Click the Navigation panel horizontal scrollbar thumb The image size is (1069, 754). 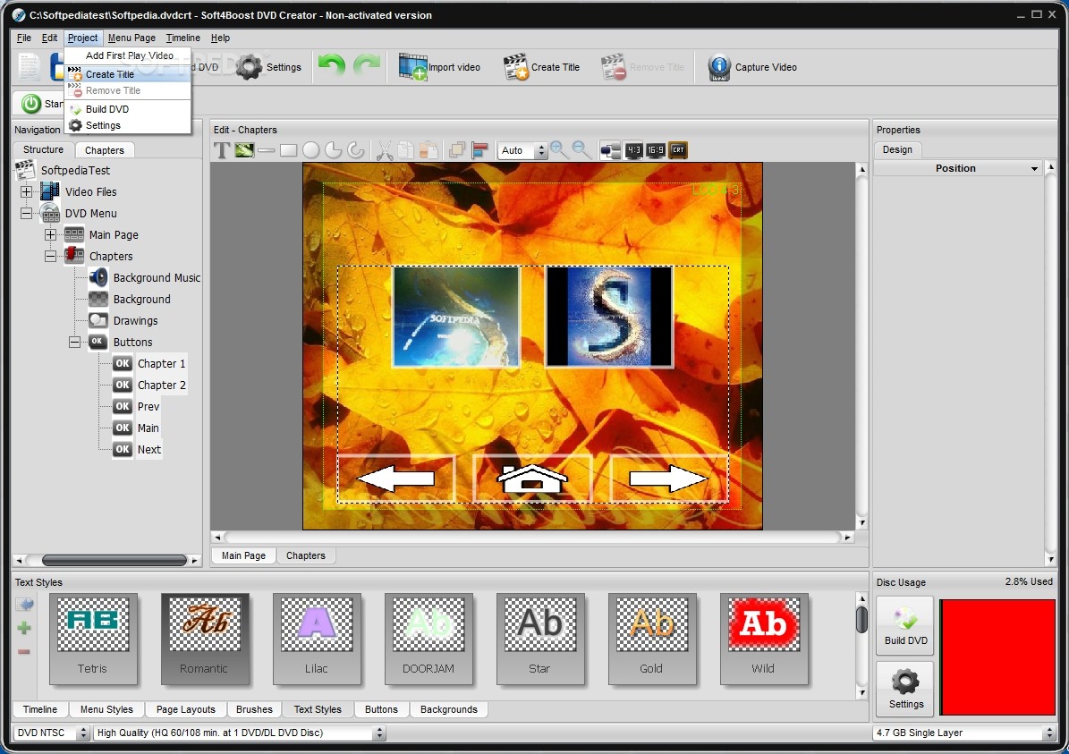(114, 561)
